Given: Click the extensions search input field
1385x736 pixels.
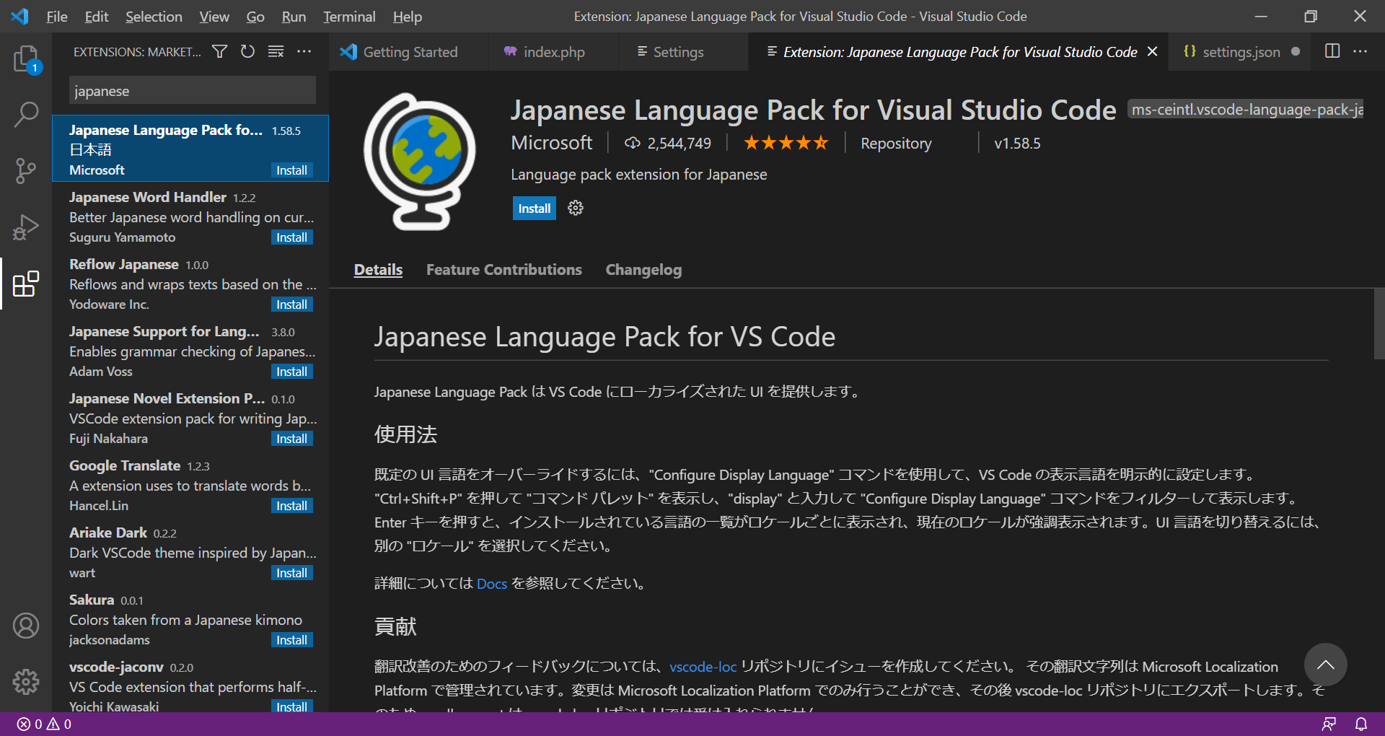Looking at the screenshot, I should tap(191, 89).
